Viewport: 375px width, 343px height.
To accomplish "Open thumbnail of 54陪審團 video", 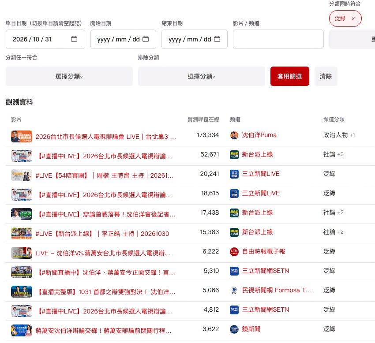I will point(22,175).
